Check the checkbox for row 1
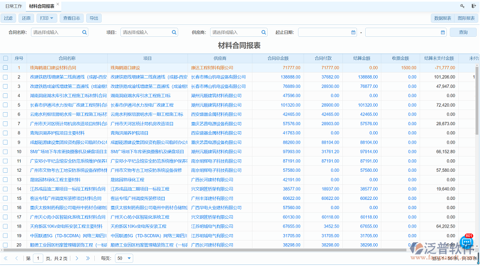This screenshot has height=266, width=480. coord(5,68)
